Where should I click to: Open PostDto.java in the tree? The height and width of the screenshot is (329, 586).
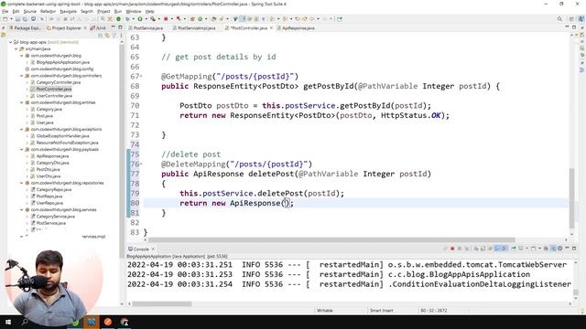pos(48,170)
